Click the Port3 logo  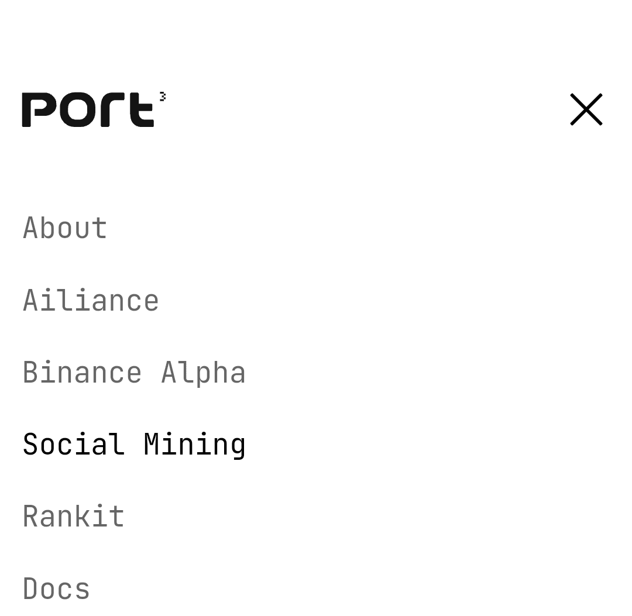[94, 109]
